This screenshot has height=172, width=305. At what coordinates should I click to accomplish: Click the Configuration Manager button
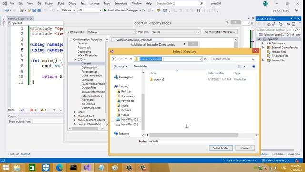220,32
